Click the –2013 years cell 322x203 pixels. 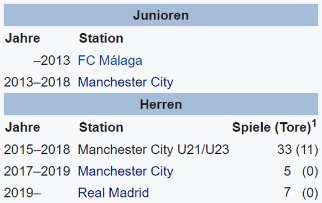point(52,60)
